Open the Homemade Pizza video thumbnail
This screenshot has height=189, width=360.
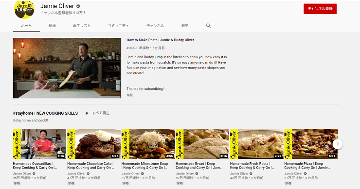pyautogui.click(x=311, y=144)
